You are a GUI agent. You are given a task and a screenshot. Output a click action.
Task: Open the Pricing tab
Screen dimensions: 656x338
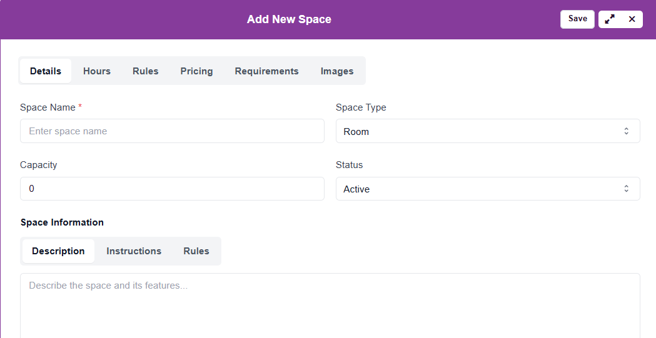coord(196,71)
